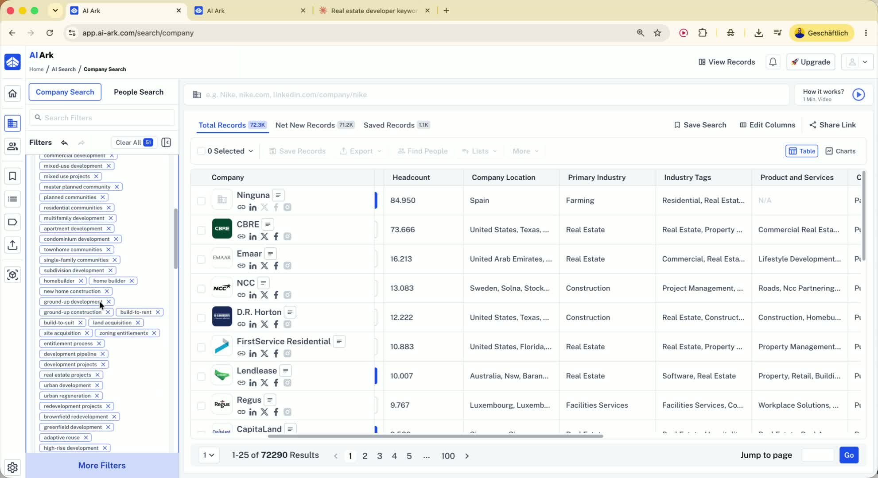Collapse the filters side panel

[x=166, y=143]
